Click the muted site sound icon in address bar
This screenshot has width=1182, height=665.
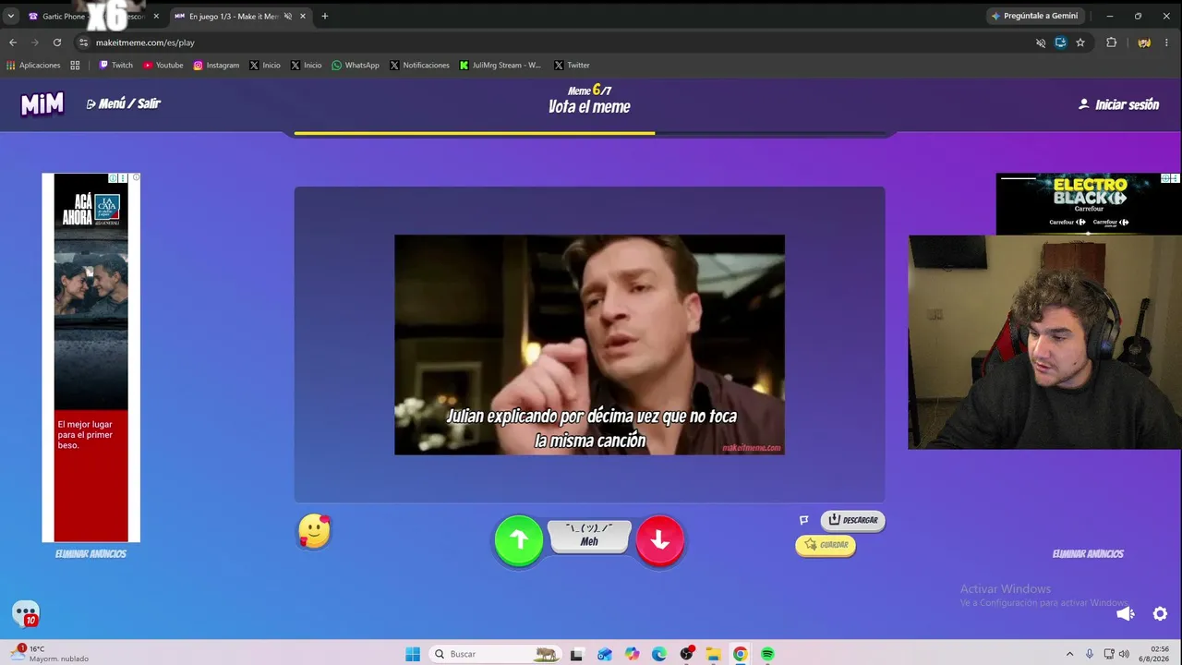pyautogui.click(x=1041, y=42)
